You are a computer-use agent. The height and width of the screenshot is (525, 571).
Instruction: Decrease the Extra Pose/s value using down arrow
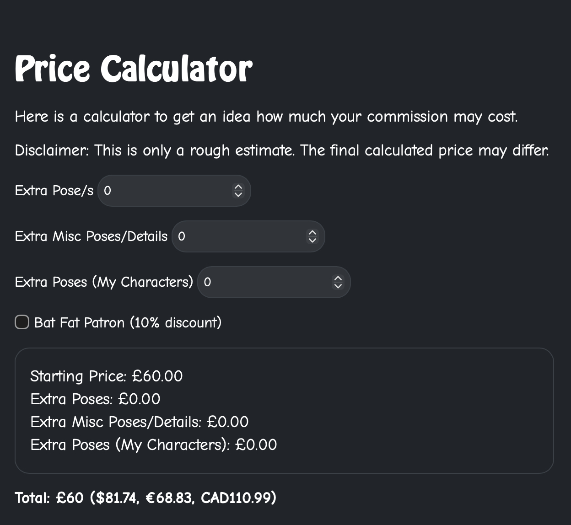(238, 194)
